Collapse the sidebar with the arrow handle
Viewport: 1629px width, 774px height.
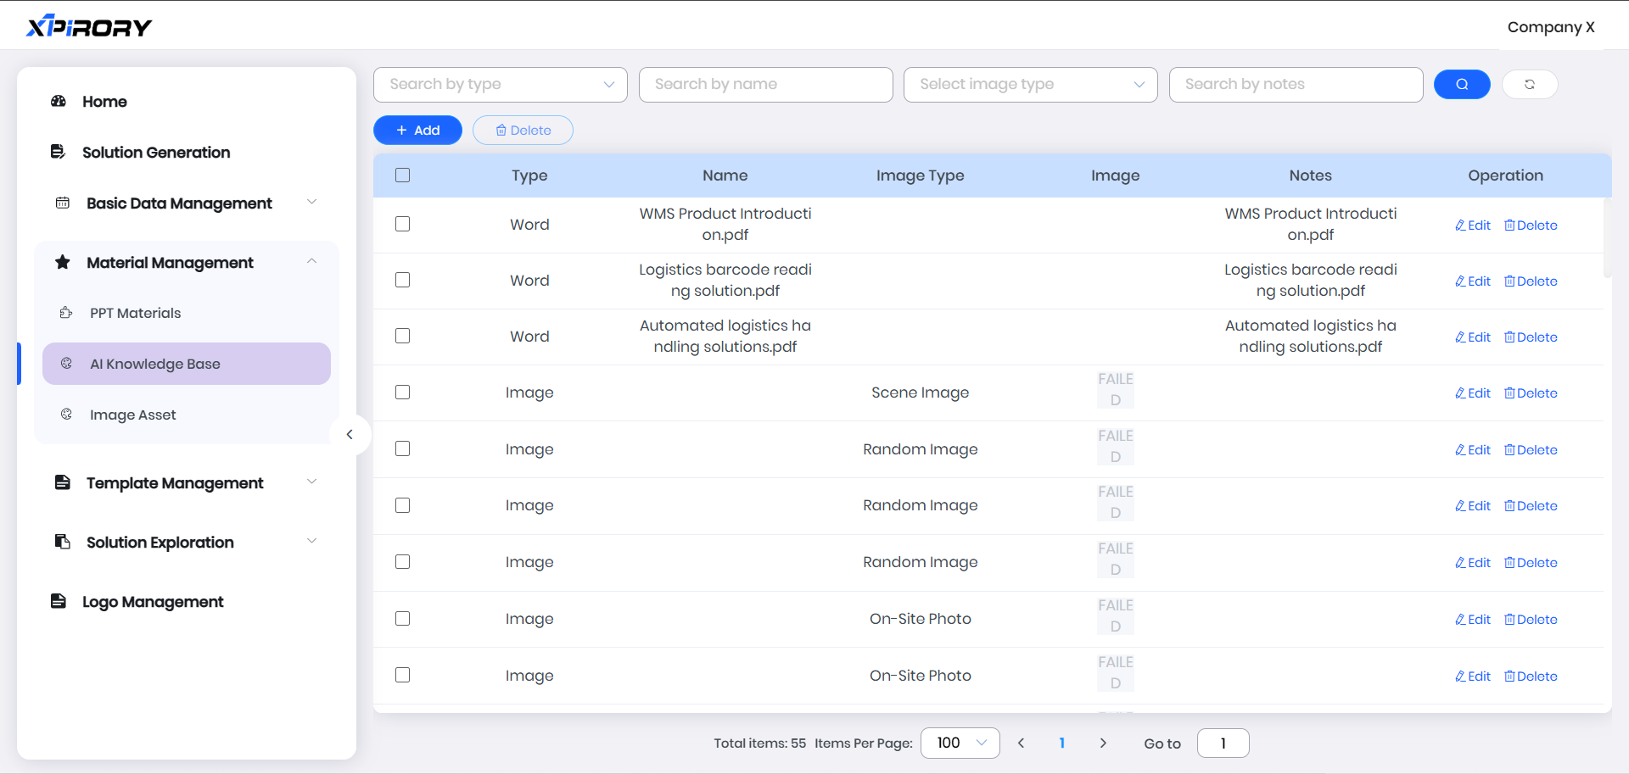350,435
